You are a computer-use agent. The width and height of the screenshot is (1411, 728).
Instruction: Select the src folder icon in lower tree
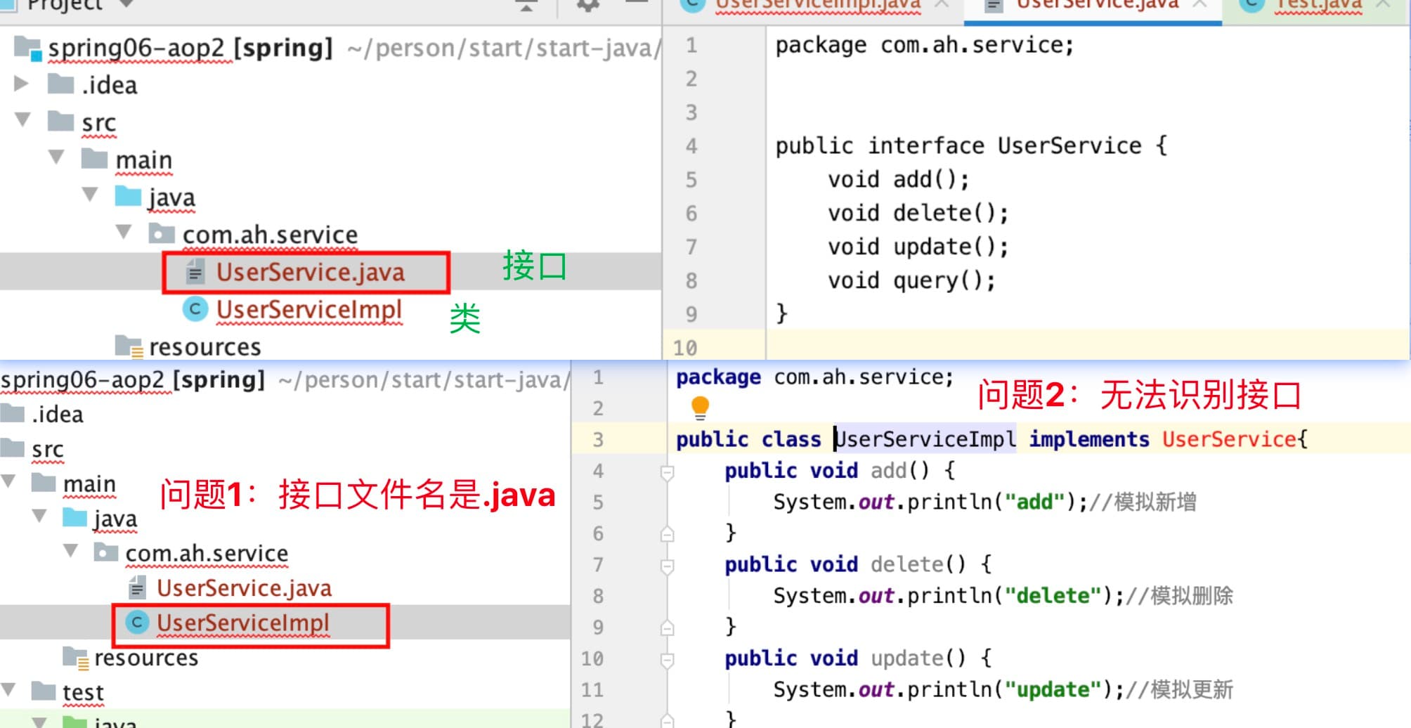click(x=13, y=448)
